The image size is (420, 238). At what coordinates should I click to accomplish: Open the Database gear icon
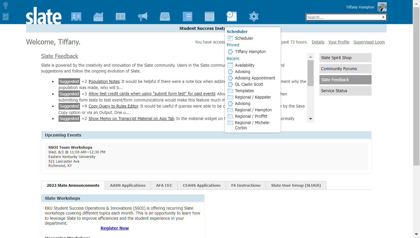pos(254,17)
